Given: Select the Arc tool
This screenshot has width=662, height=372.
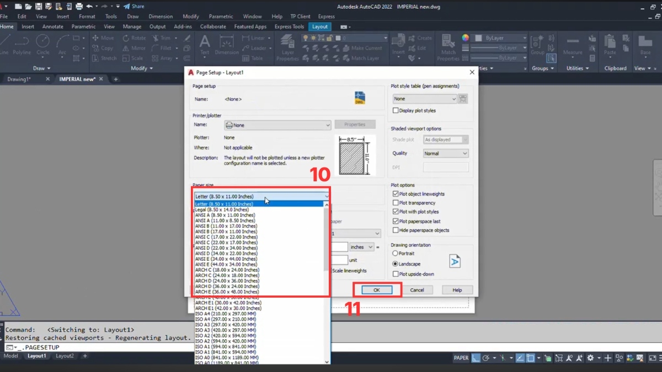Looking at the screenshot, I should tap(62, 44).
